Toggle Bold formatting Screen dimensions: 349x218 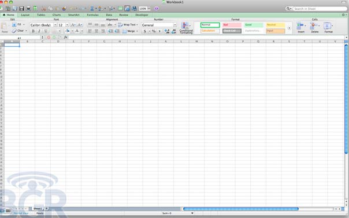(x=33, y=31)
